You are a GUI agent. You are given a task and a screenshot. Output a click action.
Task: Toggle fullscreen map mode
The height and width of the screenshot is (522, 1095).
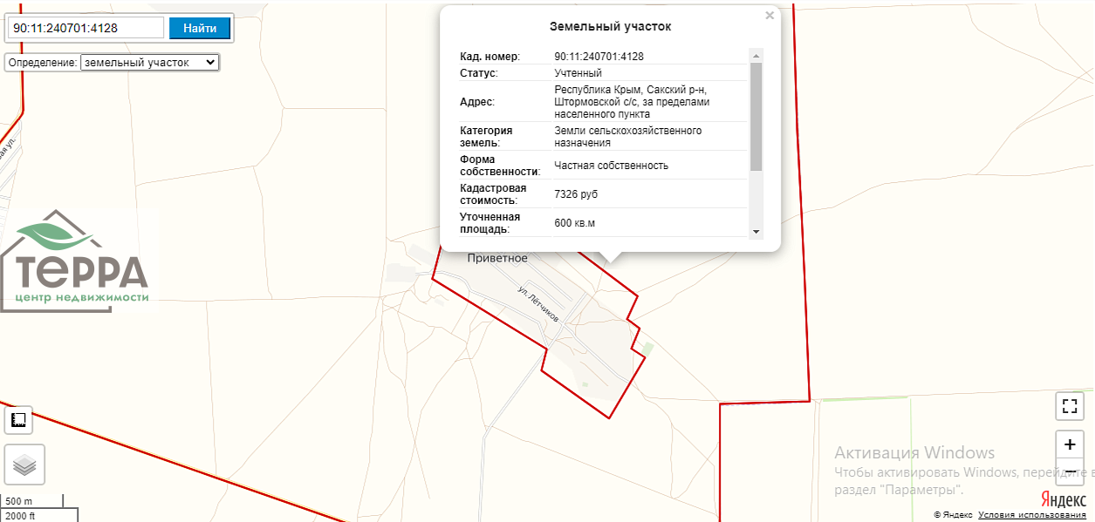pos(1070,406)
